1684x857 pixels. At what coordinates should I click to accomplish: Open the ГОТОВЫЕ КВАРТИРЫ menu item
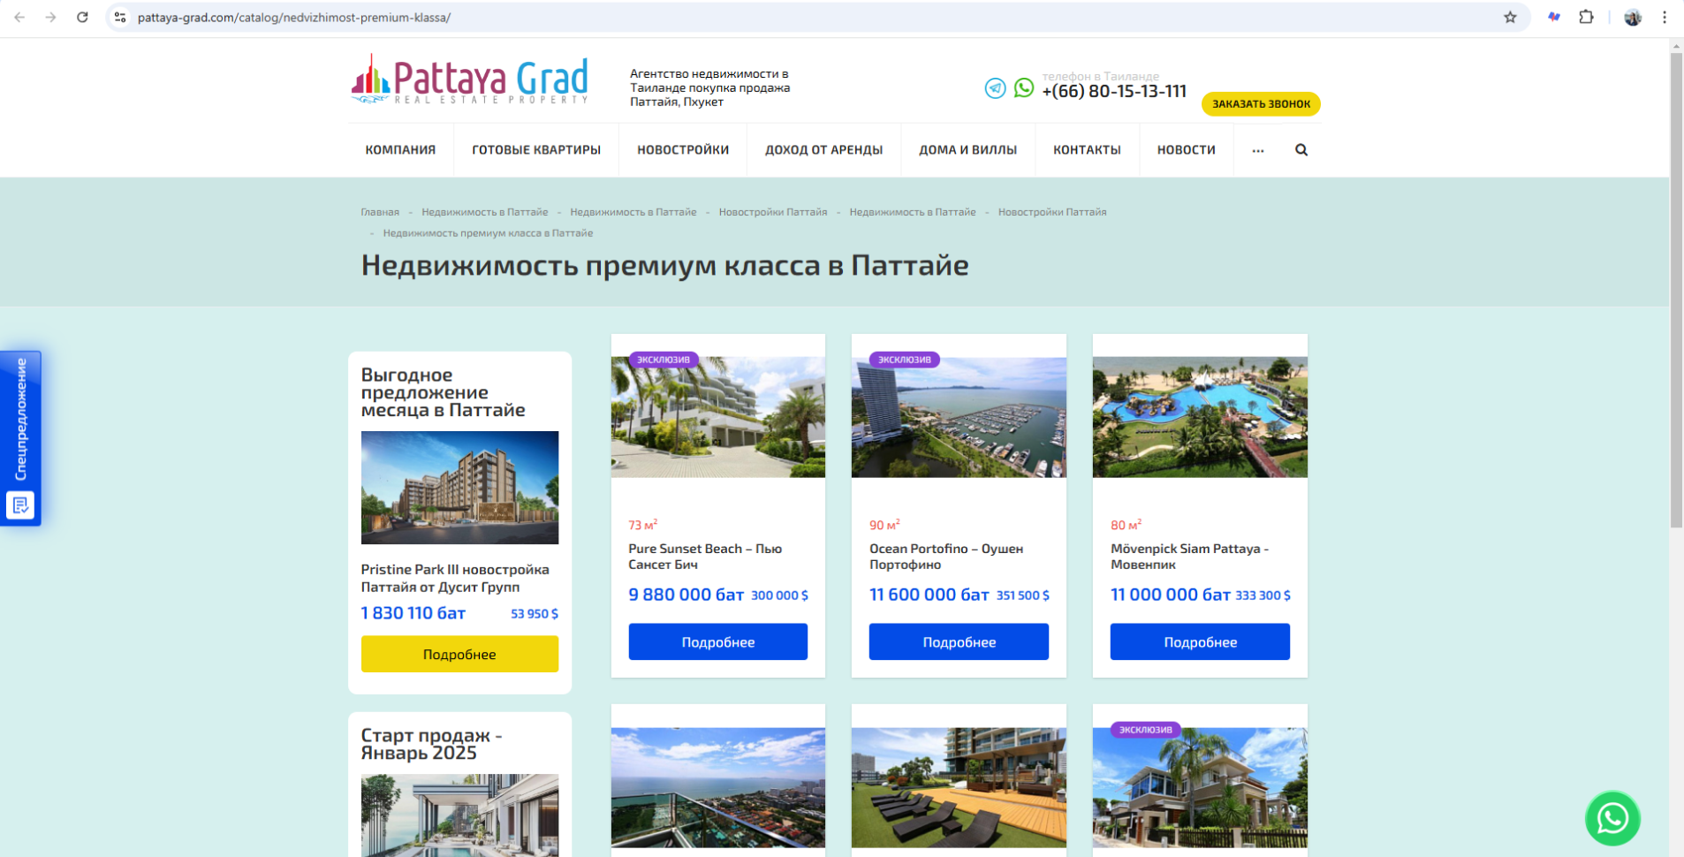coord(536,150)
